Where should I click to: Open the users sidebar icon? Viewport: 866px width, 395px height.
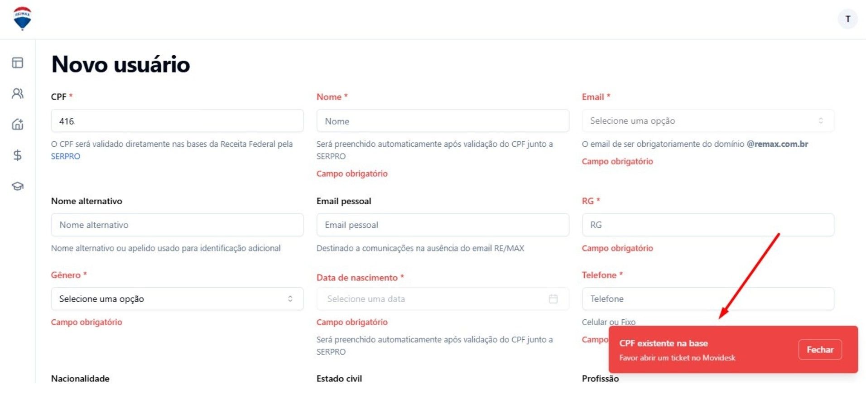click(18, 93)
